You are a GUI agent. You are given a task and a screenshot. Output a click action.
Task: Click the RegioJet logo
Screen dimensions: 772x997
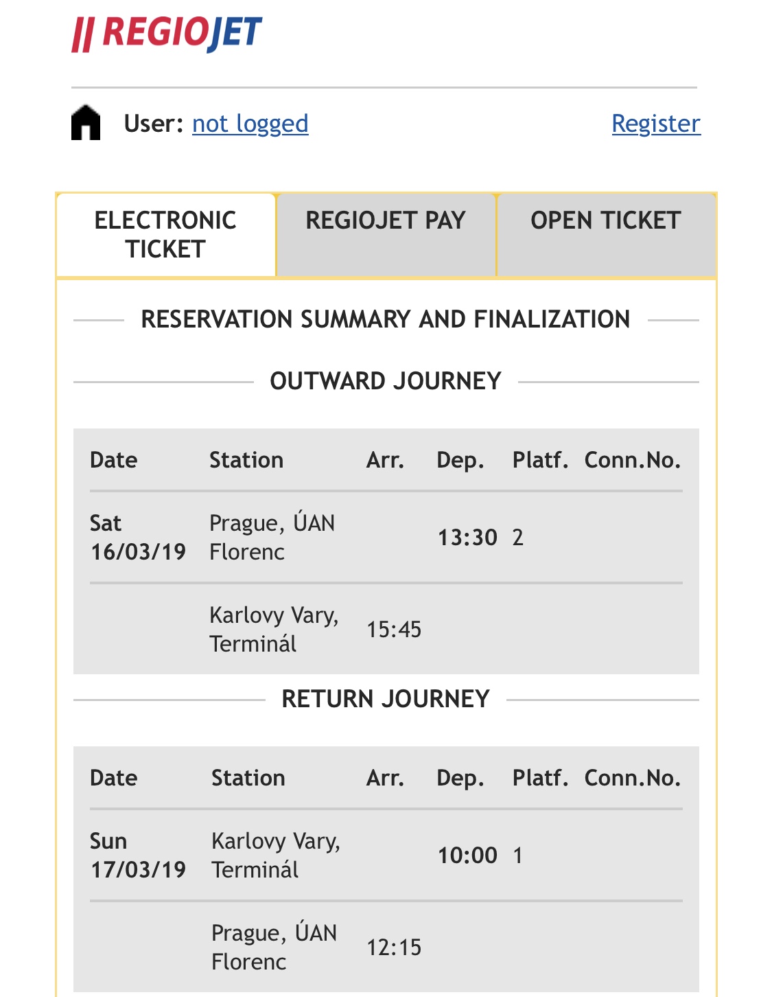coord(167,34)
